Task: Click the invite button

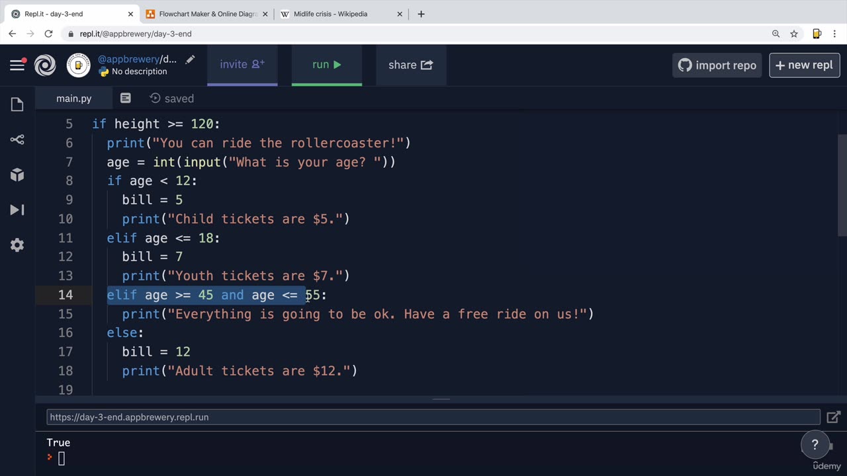Action: pyautogui.click(x=242, y=65)
